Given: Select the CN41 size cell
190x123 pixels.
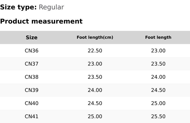Looking at the screenshot, I should (32, 116).
